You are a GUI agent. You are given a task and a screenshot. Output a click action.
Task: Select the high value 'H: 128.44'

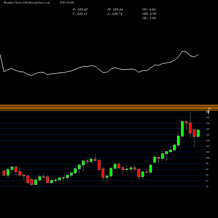115,10
